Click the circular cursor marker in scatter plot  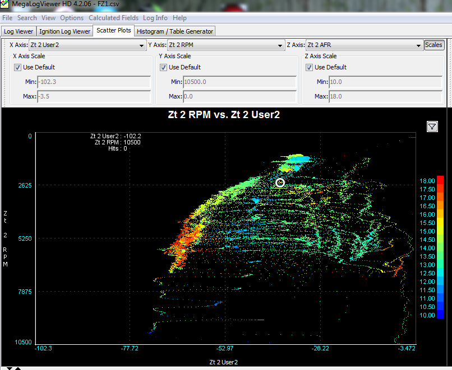[280, 182]
